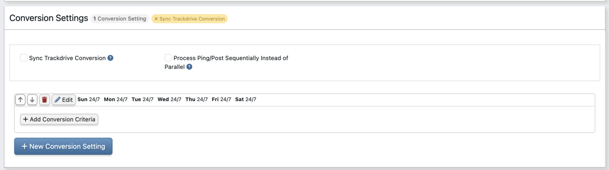Select the Mon 24/7 schedule label
Image resolution: width=609 pixels, height=170 pixels.
(x=116, y=99)
